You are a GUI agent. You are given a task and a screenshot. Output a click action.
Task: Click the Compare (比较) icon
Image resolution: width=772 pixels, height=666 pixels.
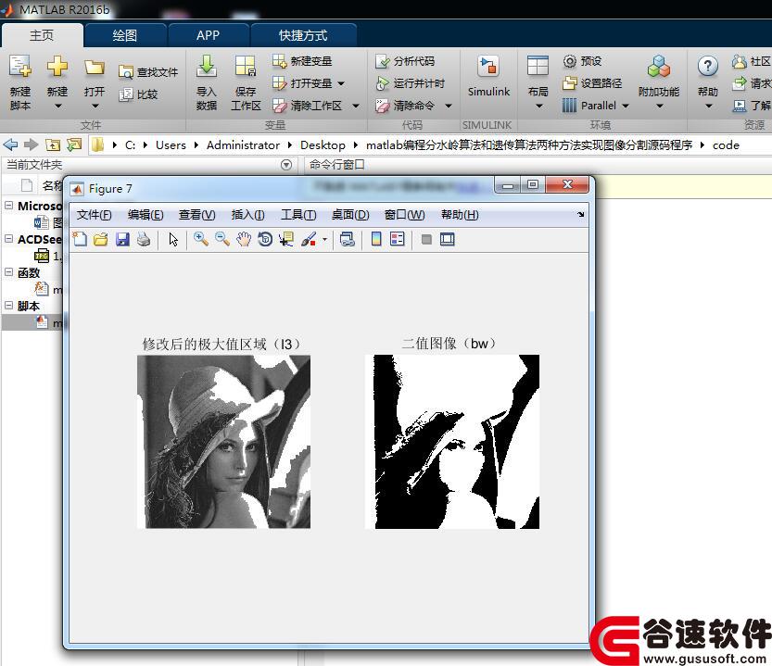coord(125,94)
